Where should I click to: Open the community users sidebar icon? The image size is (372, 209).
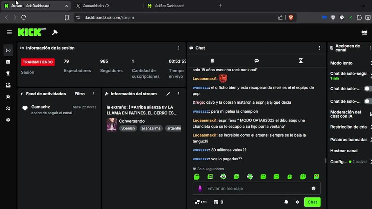[x=8, y=108]
